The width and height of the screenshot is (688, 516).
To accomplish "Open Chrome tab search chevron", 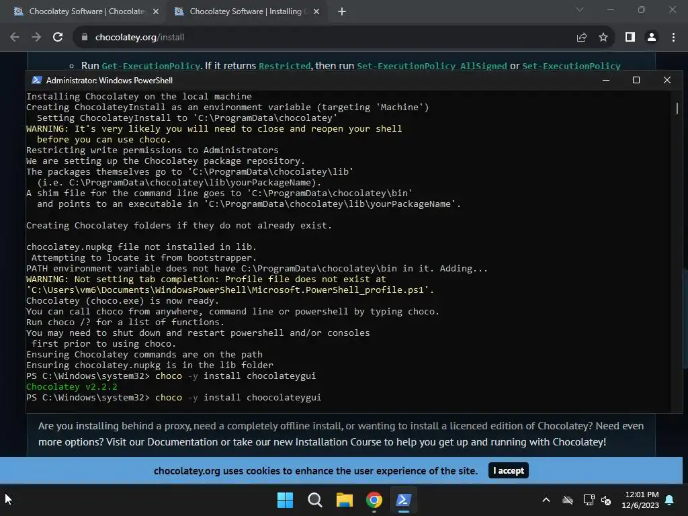I will (580, 9).
